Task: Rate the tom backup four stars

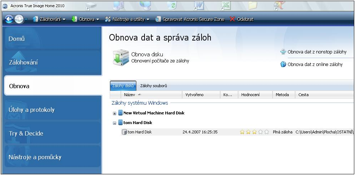Action: click(x=261, y=132)
